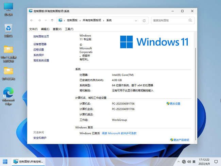Open the 查看(V) menu
This screenshot has width=221, height=166.
[x=57, y=29]
